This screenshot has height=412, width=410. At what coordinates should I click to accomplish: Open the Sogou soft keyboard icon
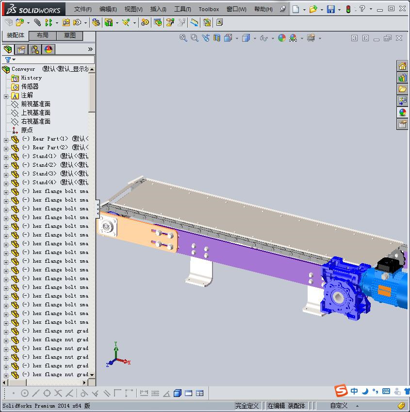coord(386,391)
